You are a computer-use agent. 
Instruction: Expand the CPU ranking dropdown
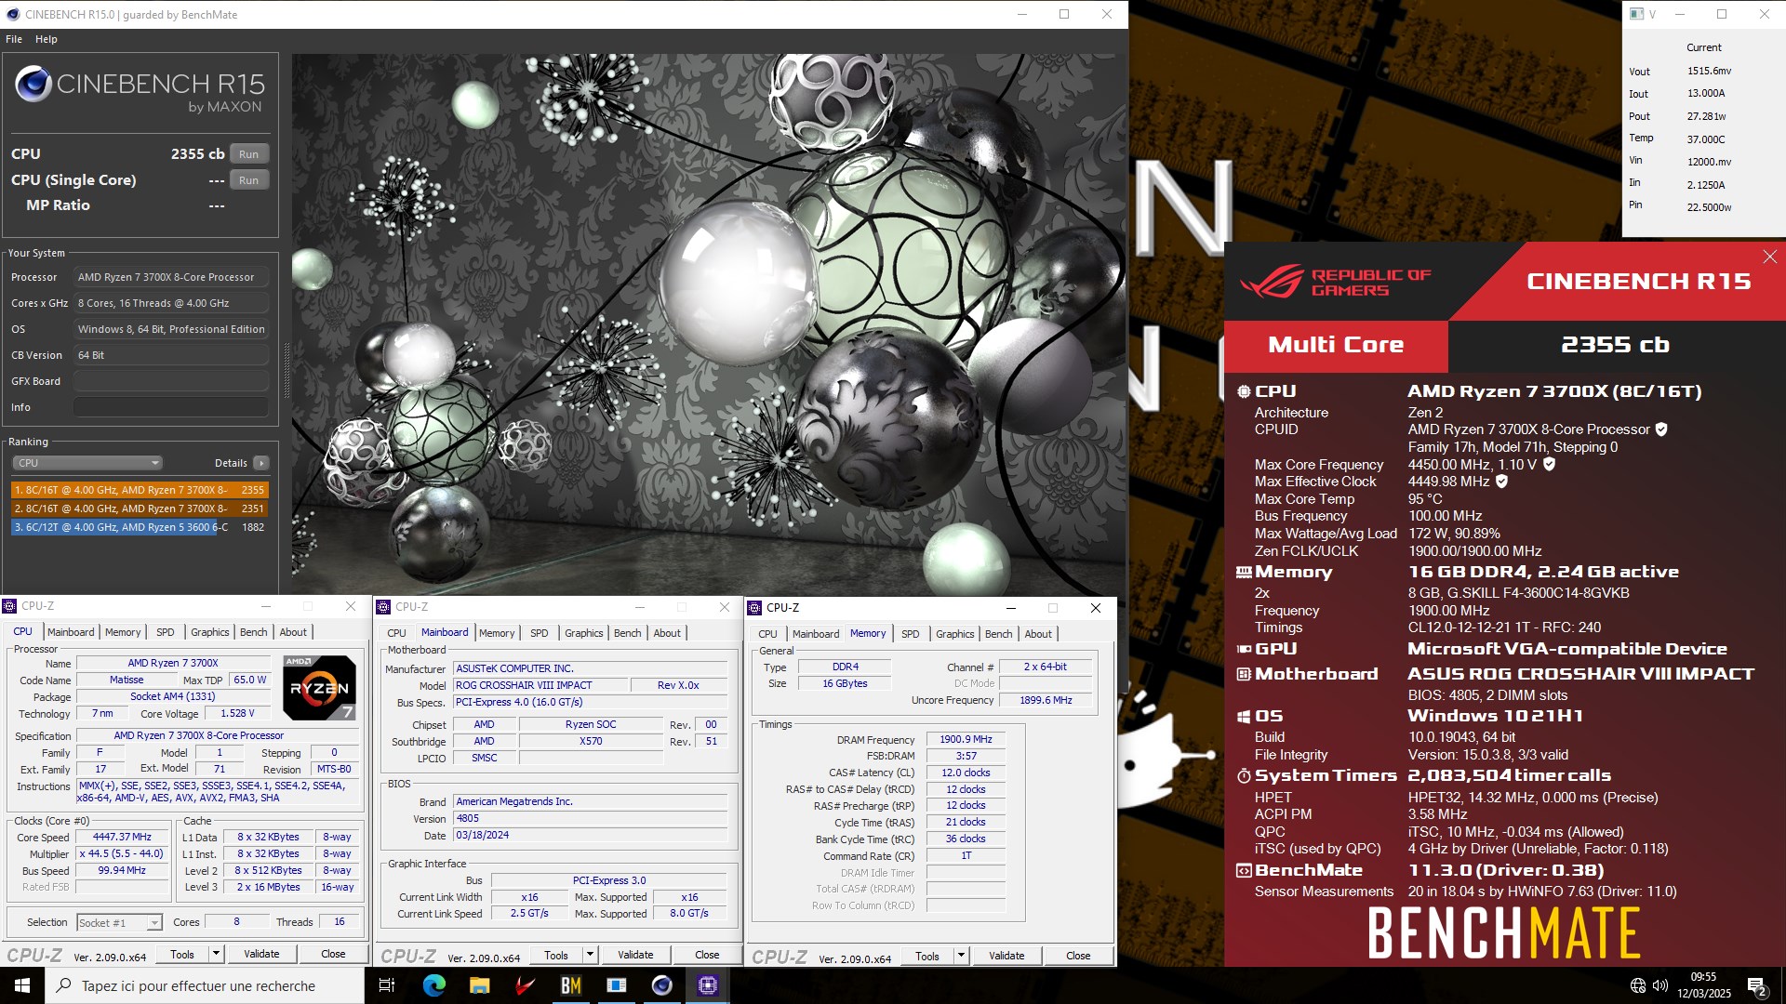coord(87,463)
